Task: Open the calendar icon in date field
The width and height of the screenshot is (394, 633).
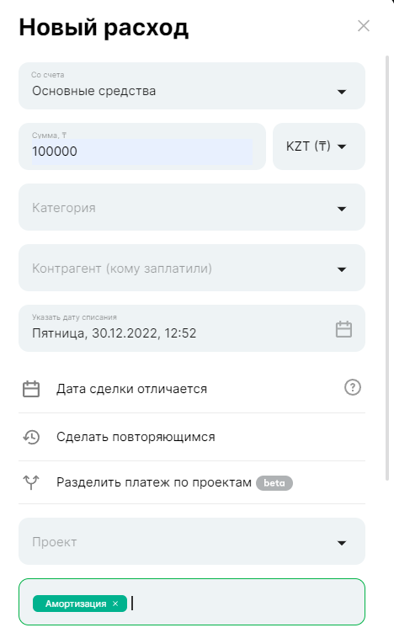Action: coord(343,329)
